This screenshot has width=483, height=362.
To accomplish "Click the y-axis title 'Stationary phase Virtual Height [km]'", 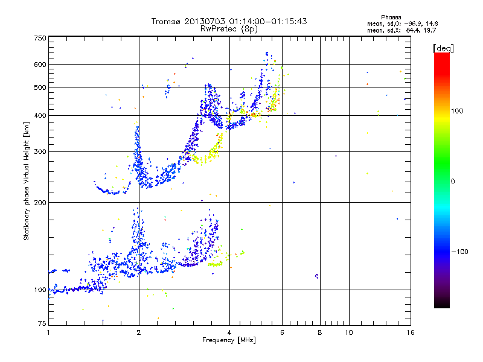I will 26,181.
